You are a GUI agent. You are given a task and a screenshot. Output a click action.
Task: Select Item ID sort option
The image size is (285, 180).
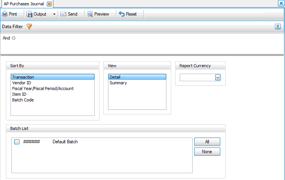[19, 94]
